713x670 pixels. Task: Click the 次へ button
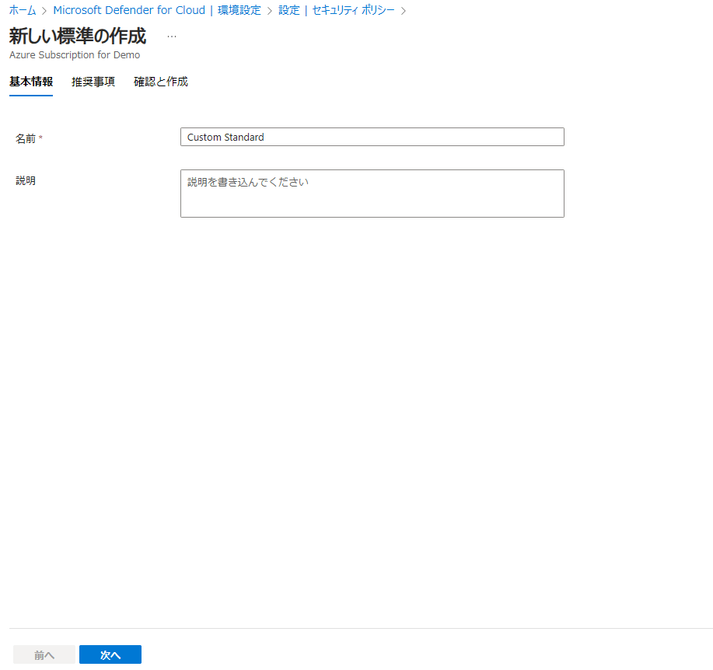point(110,654)
